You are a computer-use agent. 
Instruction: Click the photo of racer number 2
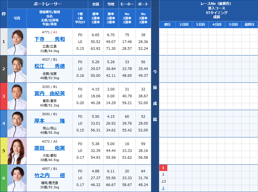pos(17,69)
